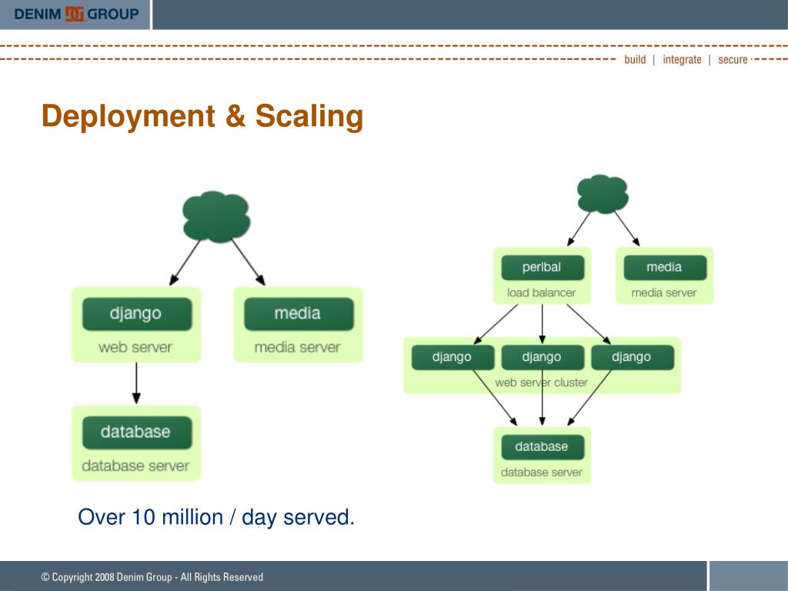This screenshot has height=591, width=788.
Task: Select the large media box in left diagram
Action: point(299,314)
